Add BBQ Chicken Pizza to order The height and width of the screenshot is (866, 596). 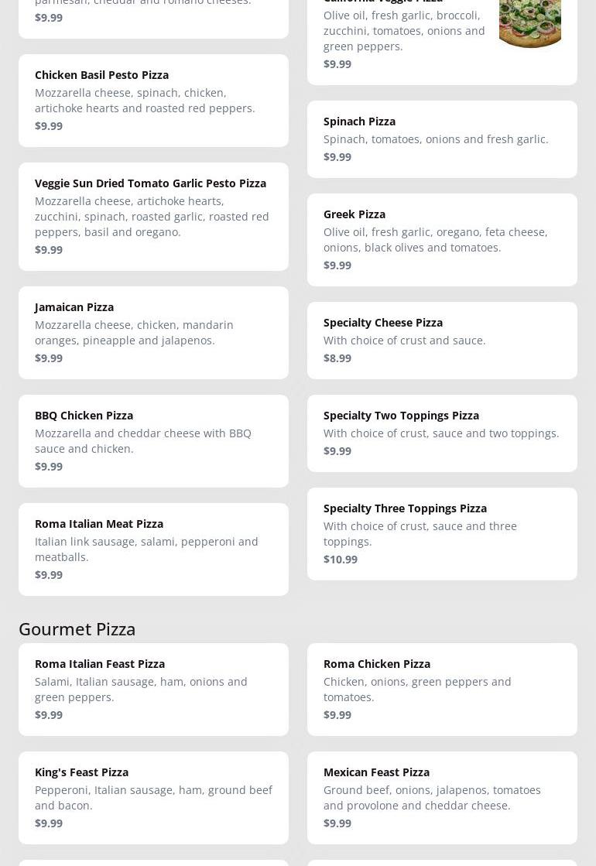[84, 416]
